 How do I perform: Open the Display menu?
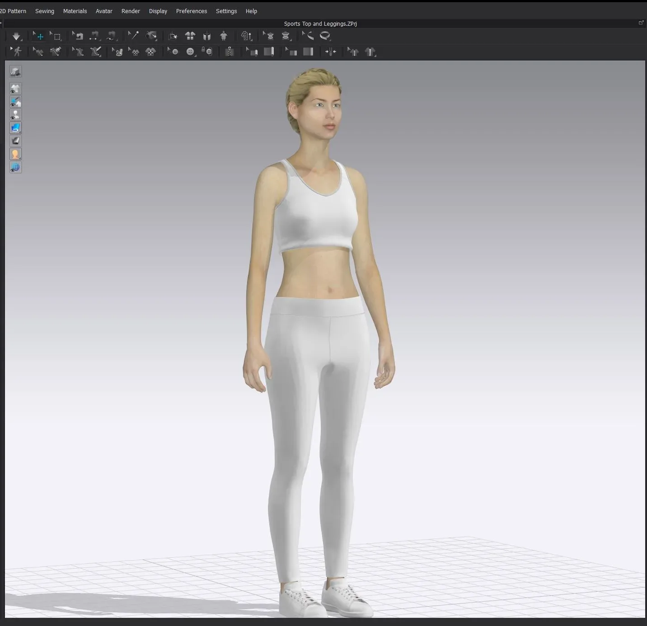pyautogui.click(x=158, y=11)
